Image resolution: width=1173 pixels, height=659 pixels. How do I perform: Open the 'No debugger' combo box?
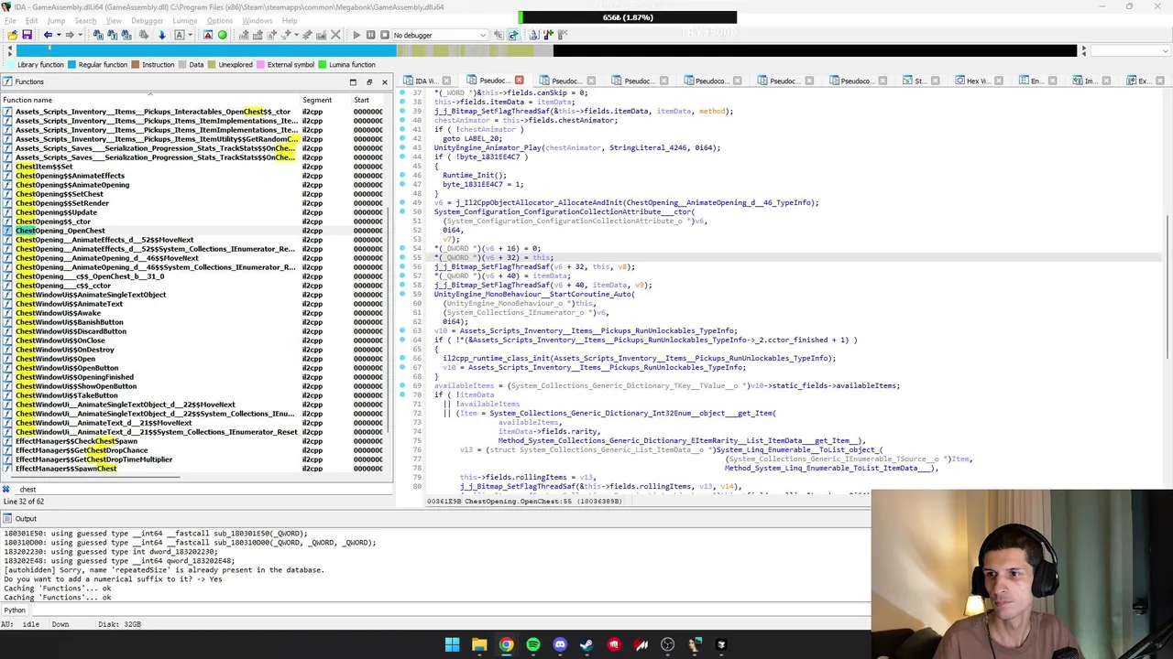click(439, 35)
